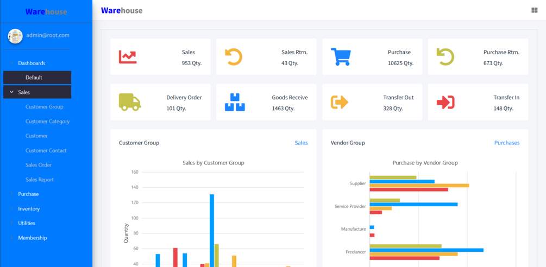Click the Sales by Customer Group chart title
The image size is (546, 267).
(x=214, y=163)
